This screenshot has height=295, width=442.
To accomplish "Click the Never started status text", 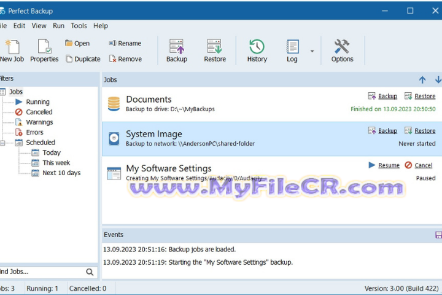I will (x=417, y=144).
